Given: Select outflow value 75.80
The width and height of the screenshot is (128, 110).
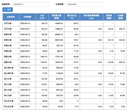Looking at the screenshot, I should point(122,84).
